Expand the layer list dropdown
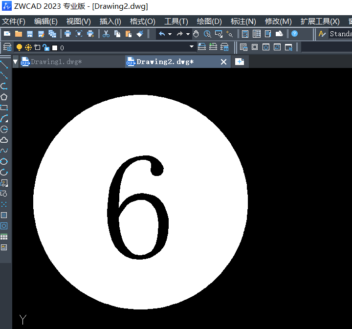Image resolution: width=352 pixels, height=329 pixels. 192,46
